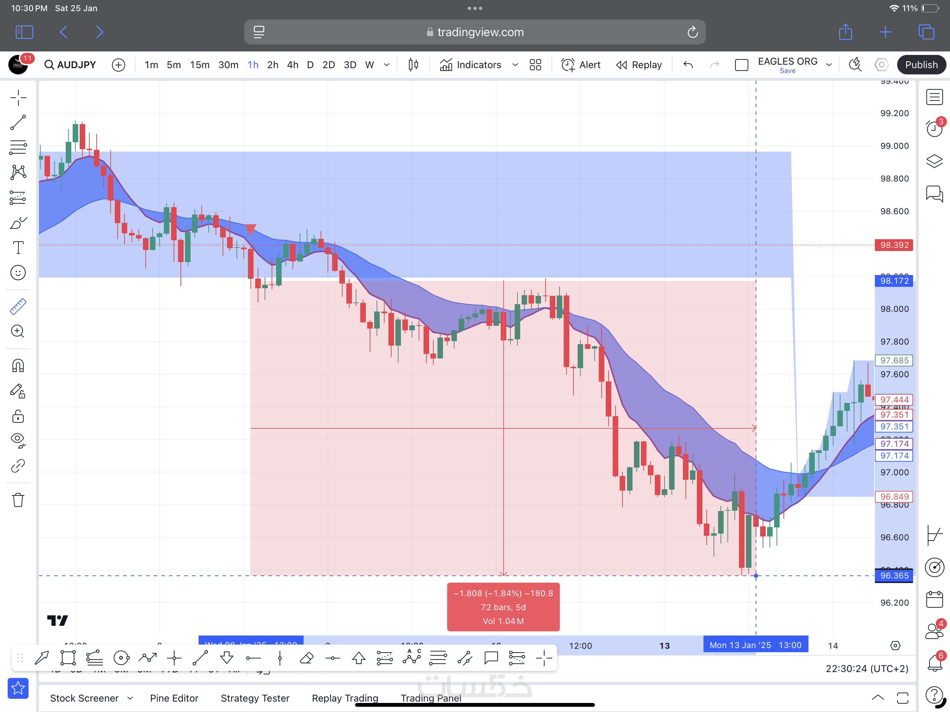950x712 pixels.
Task: Open the patterns drawing tool
Action: click(x=18, y=173)
